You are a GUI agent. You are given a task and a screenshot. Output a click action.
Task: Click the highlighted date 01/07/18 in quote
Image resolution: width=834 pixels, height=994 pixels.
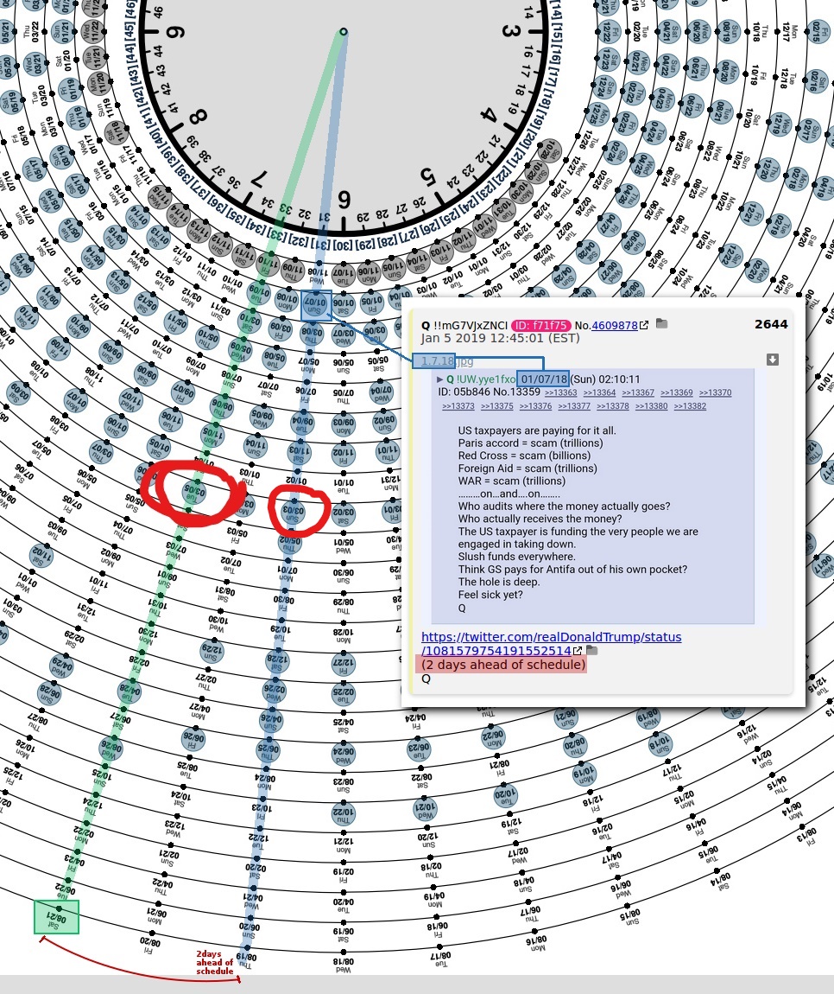[x=543, y=379]
